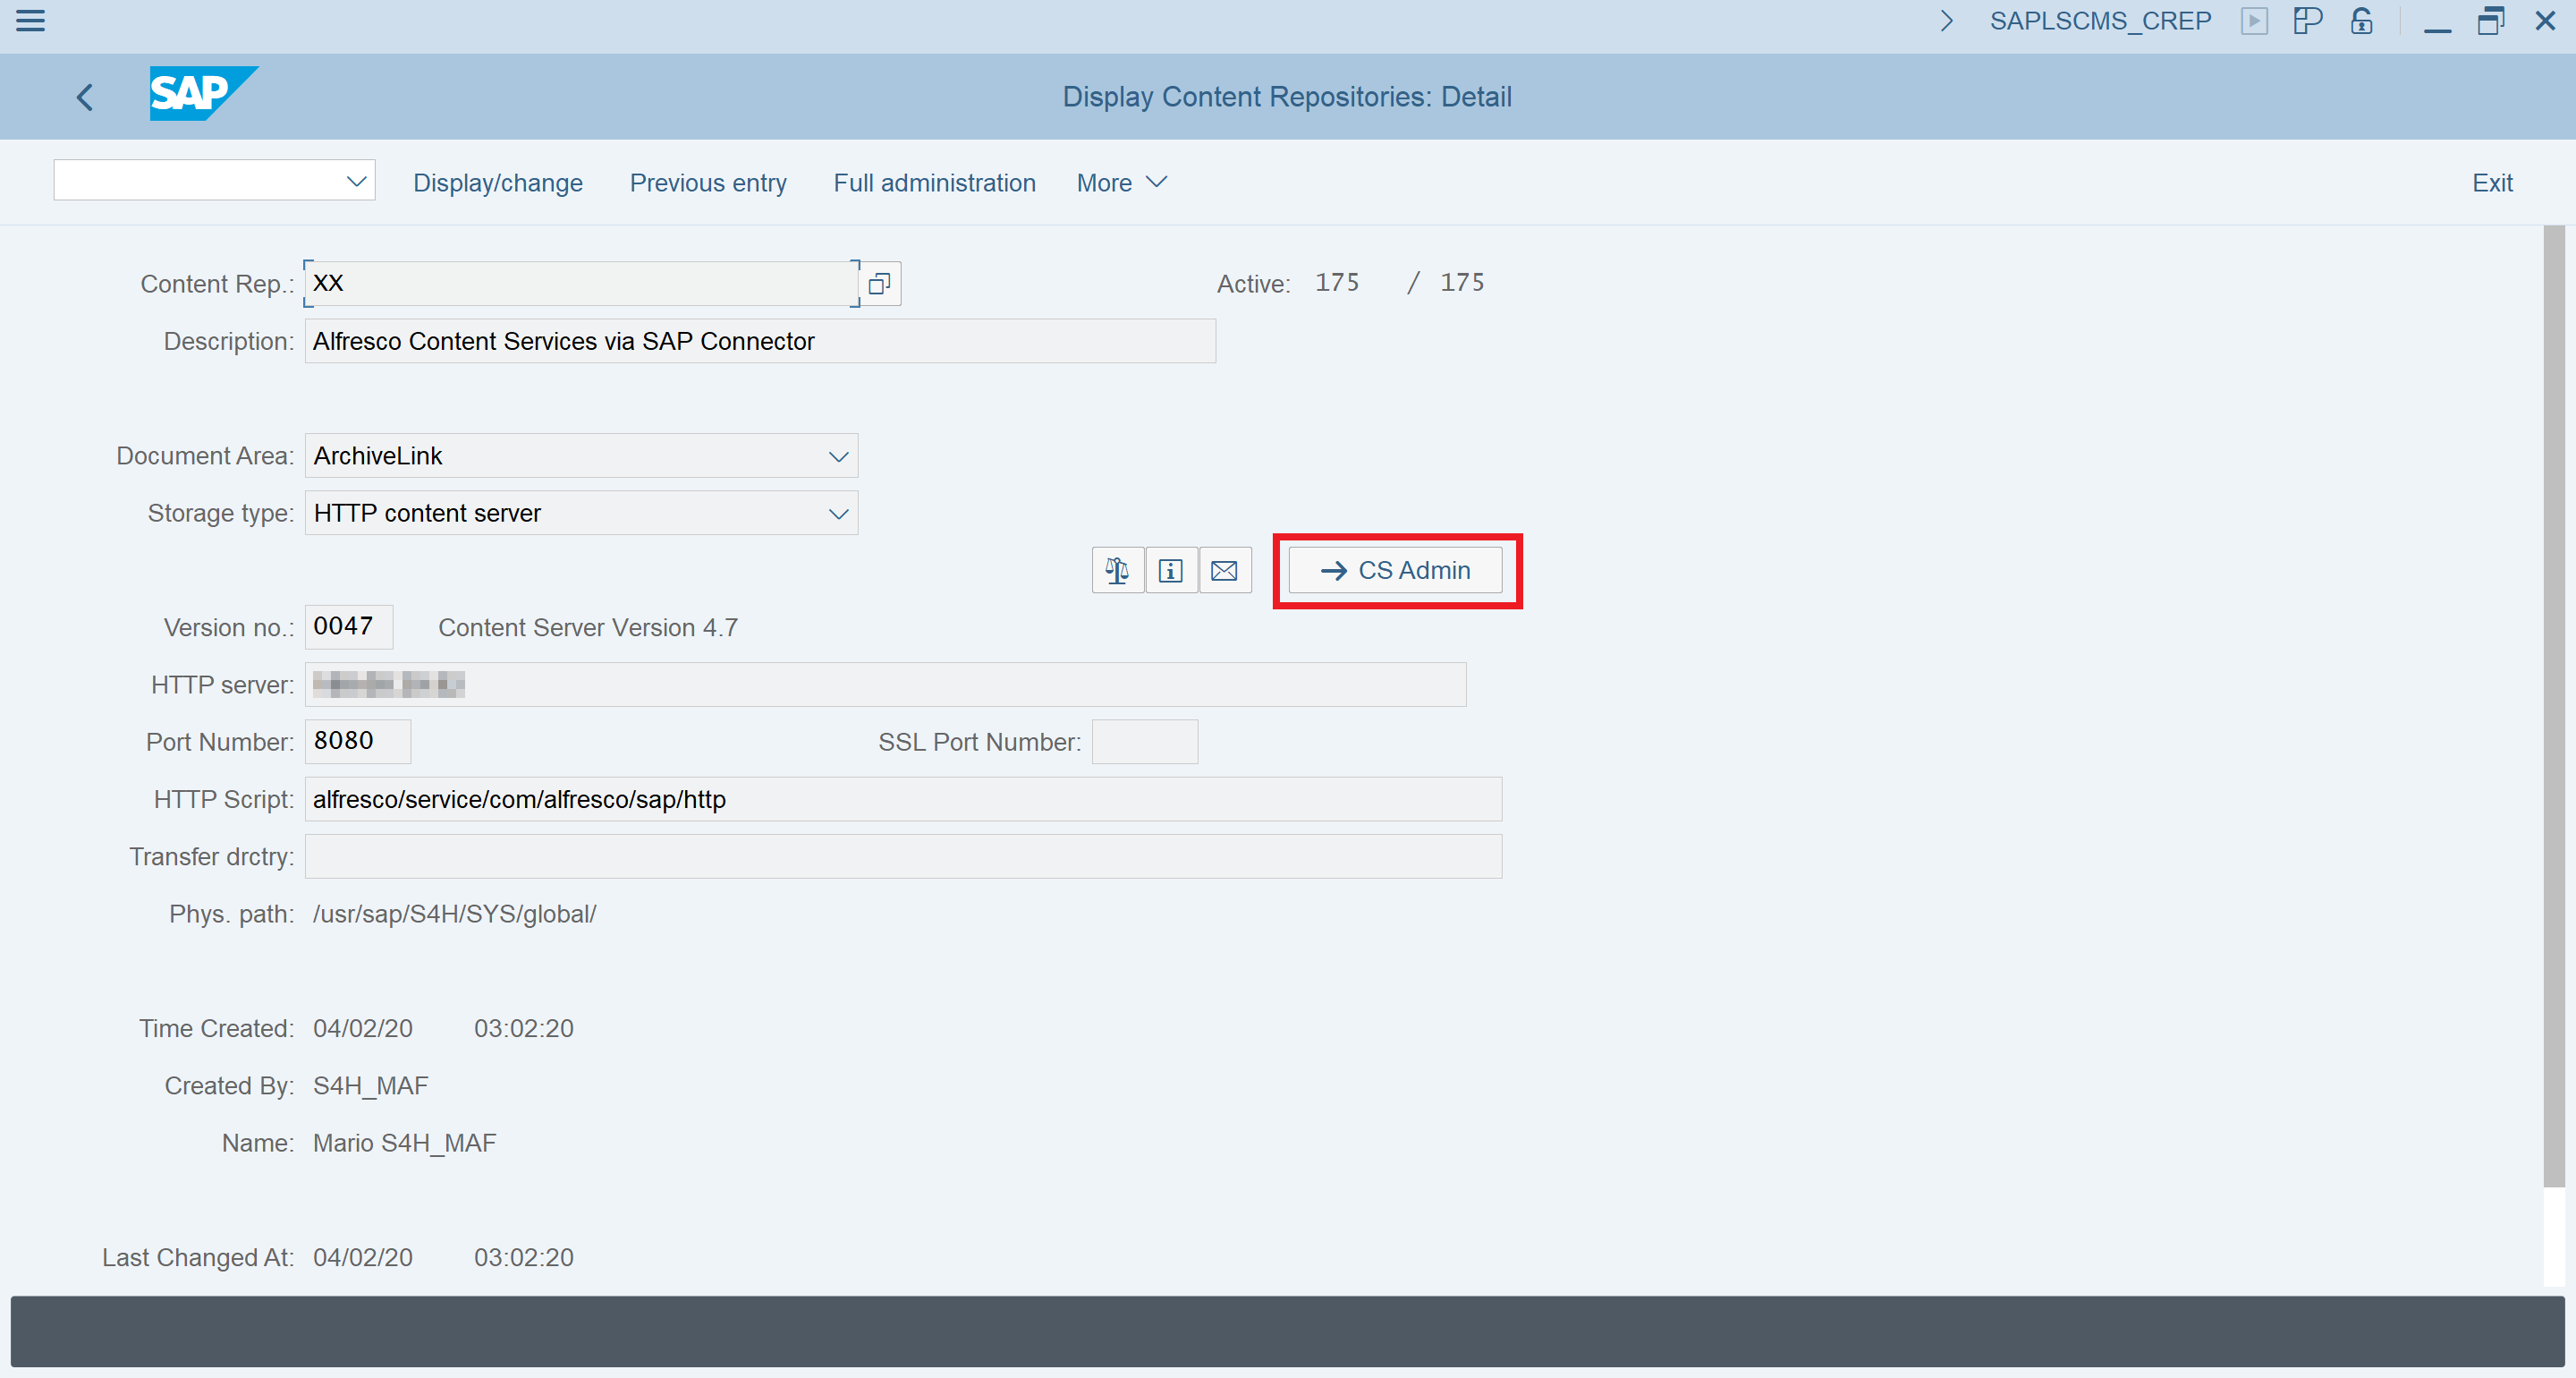Image resolution: width=2576 pixels, height=1378 pixels.
Task: Select Full administration
Action: (x=934, y=183)
